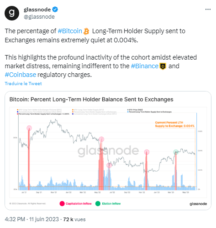
Task: Open the #Bitcoin hashtag
Action: click(x=70, y=31)
